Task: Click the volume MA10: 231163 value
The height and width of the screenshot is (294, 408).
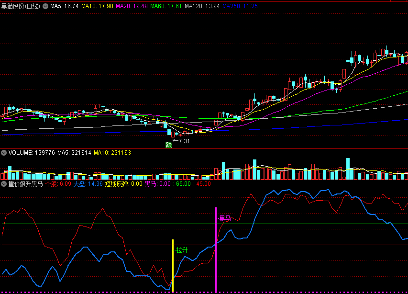Action: pos(112,153)
